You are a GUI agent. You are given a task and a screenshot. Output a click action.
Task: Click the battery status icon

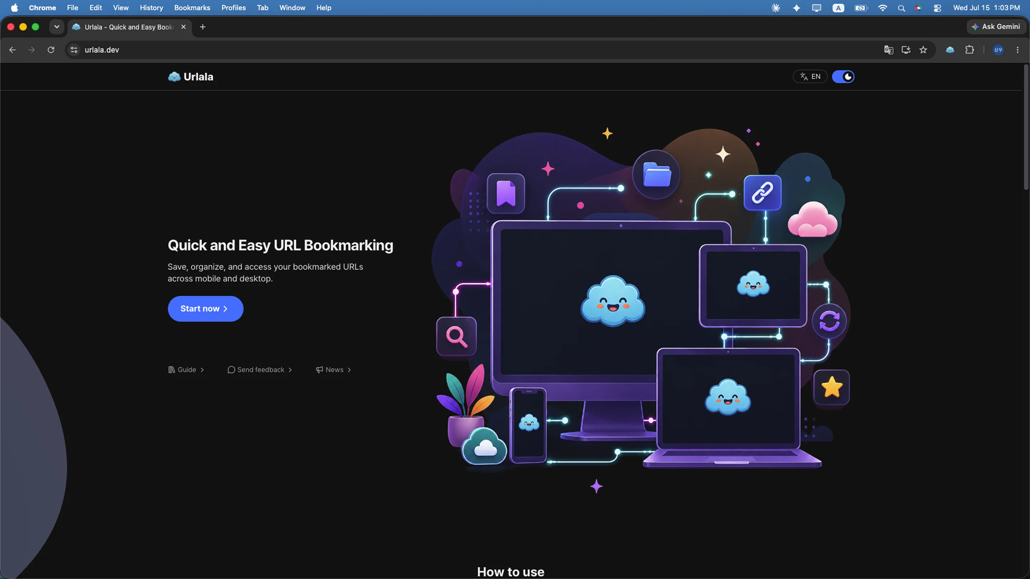(861, 8)
